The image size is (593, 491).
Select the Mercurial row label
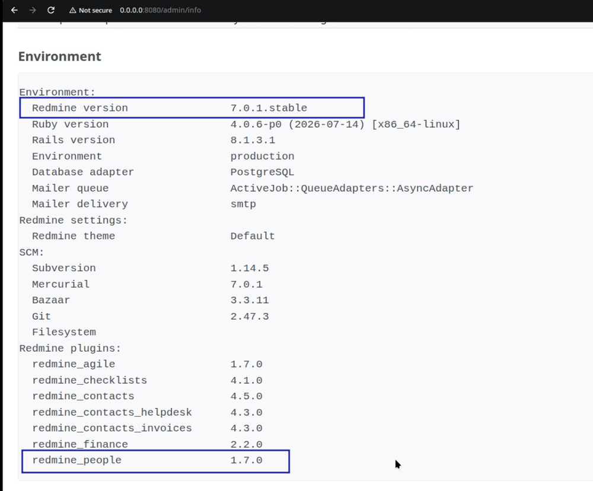60,285
